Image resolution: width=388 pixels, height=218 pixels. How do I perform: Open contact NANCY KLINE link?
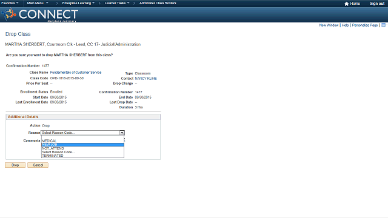(x=145, y=78)
